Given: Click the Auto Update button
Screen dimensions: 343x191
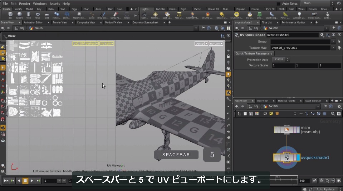Looking at the screenshot, I should (325, 189).
